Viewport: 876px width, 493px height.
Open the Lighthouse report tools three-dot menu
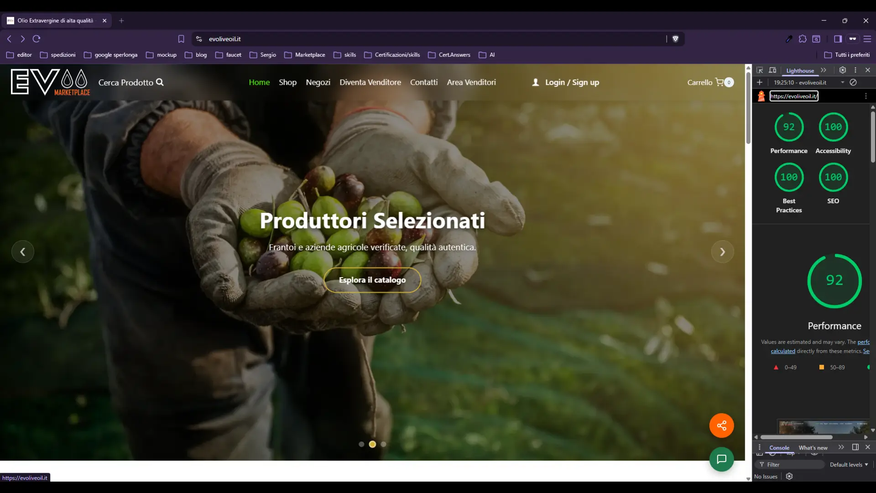(x=866, y=96)
